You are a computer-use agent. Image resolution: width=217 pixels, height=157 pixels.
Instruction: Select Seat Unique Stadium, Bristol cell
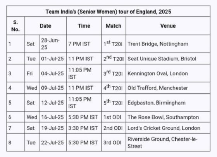pyautogui.click(x=168, y=59)
